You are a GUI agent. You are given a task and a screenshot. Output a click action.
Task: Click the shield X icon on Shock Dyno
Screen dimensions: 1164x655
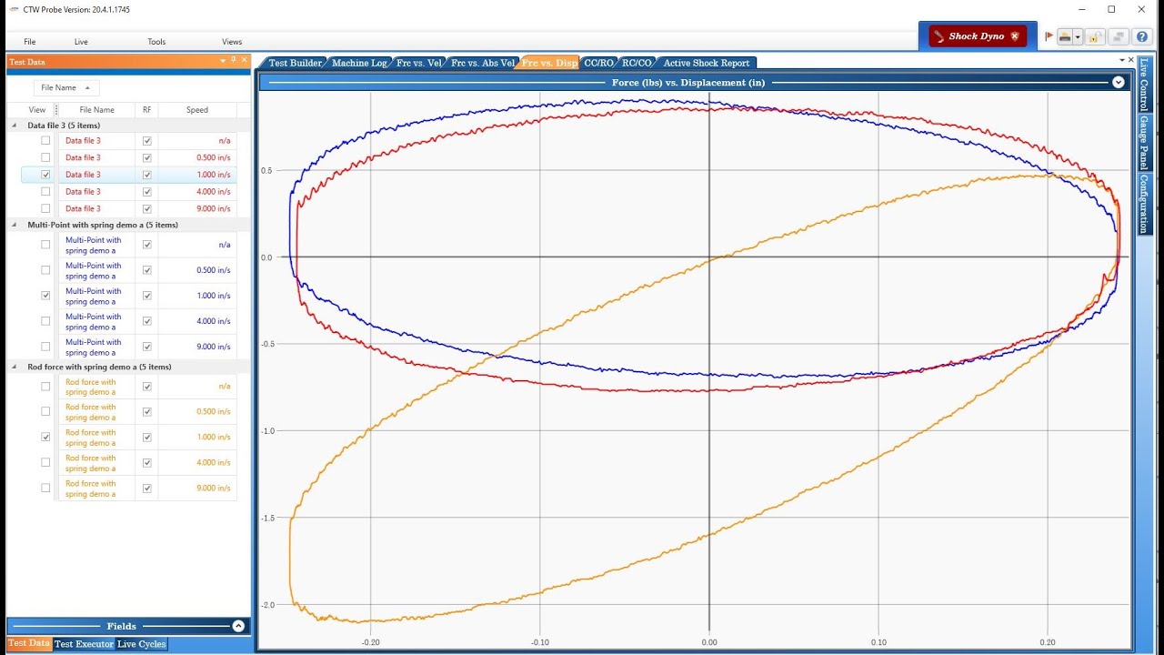(1015, 36)
